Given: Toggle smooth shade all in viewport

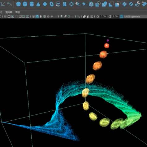Looking at the screenshot, I should pyautogui.click(x=37, y=16).
